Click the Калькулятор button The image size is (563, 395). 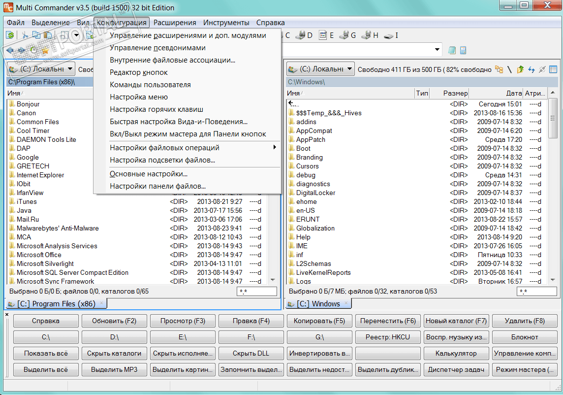456,353
